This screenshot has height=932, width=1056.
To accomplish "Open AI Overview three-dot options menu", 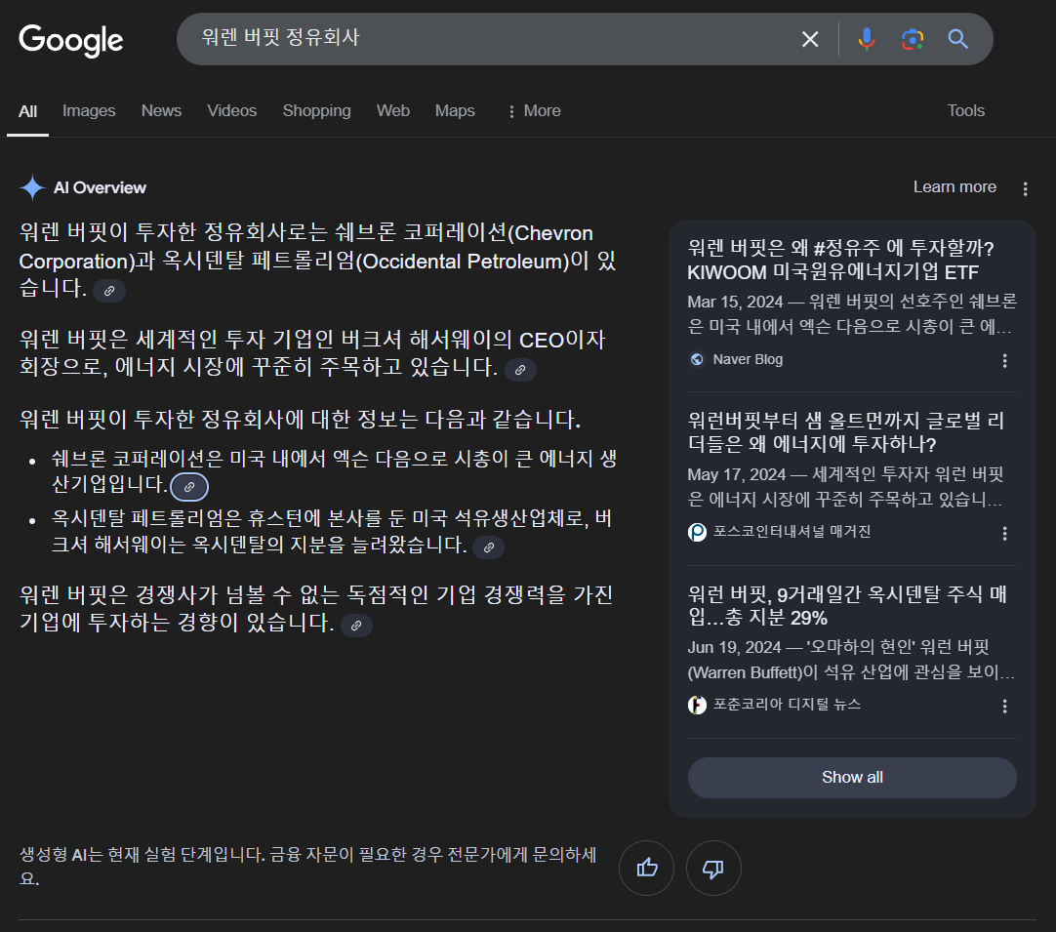I will [1025, 189].
